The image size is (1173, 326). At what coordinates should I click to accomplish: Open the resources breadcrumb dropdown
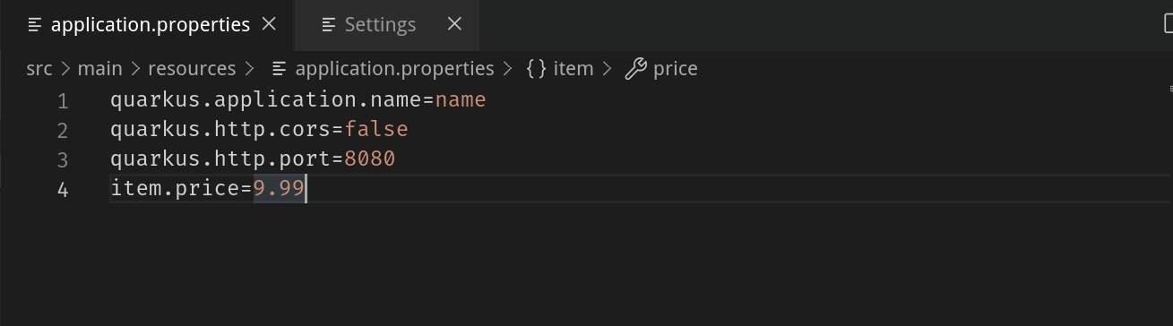pyautogui.click(x=192, y=69)
